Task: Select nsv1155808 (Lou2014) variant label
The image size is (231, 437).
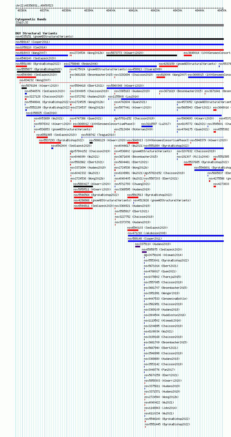Action: click(x=124, y=97)
